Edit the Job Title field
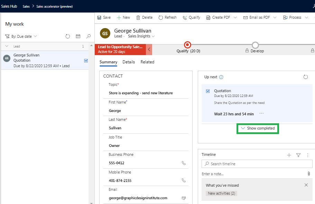Image resolution: width=315 pixels, height=204 pixels. click(146, 146)
